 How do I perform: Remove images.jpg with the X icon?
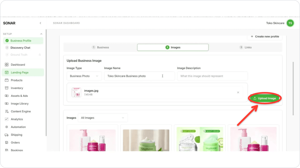point(238,92)
